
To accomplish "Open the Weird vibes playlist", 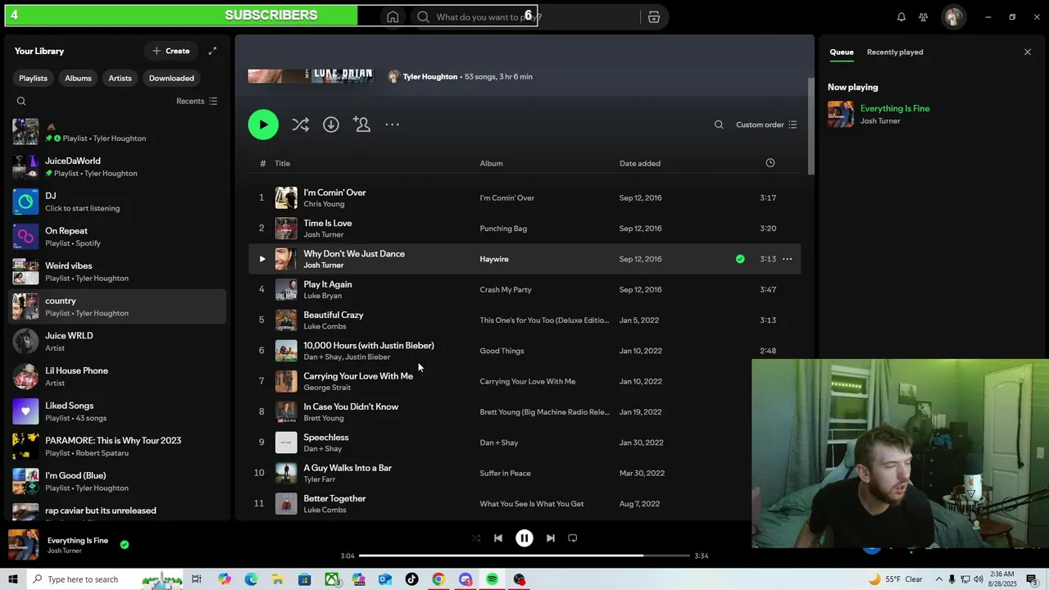I will pyautogui.click(x=116, y=271).
